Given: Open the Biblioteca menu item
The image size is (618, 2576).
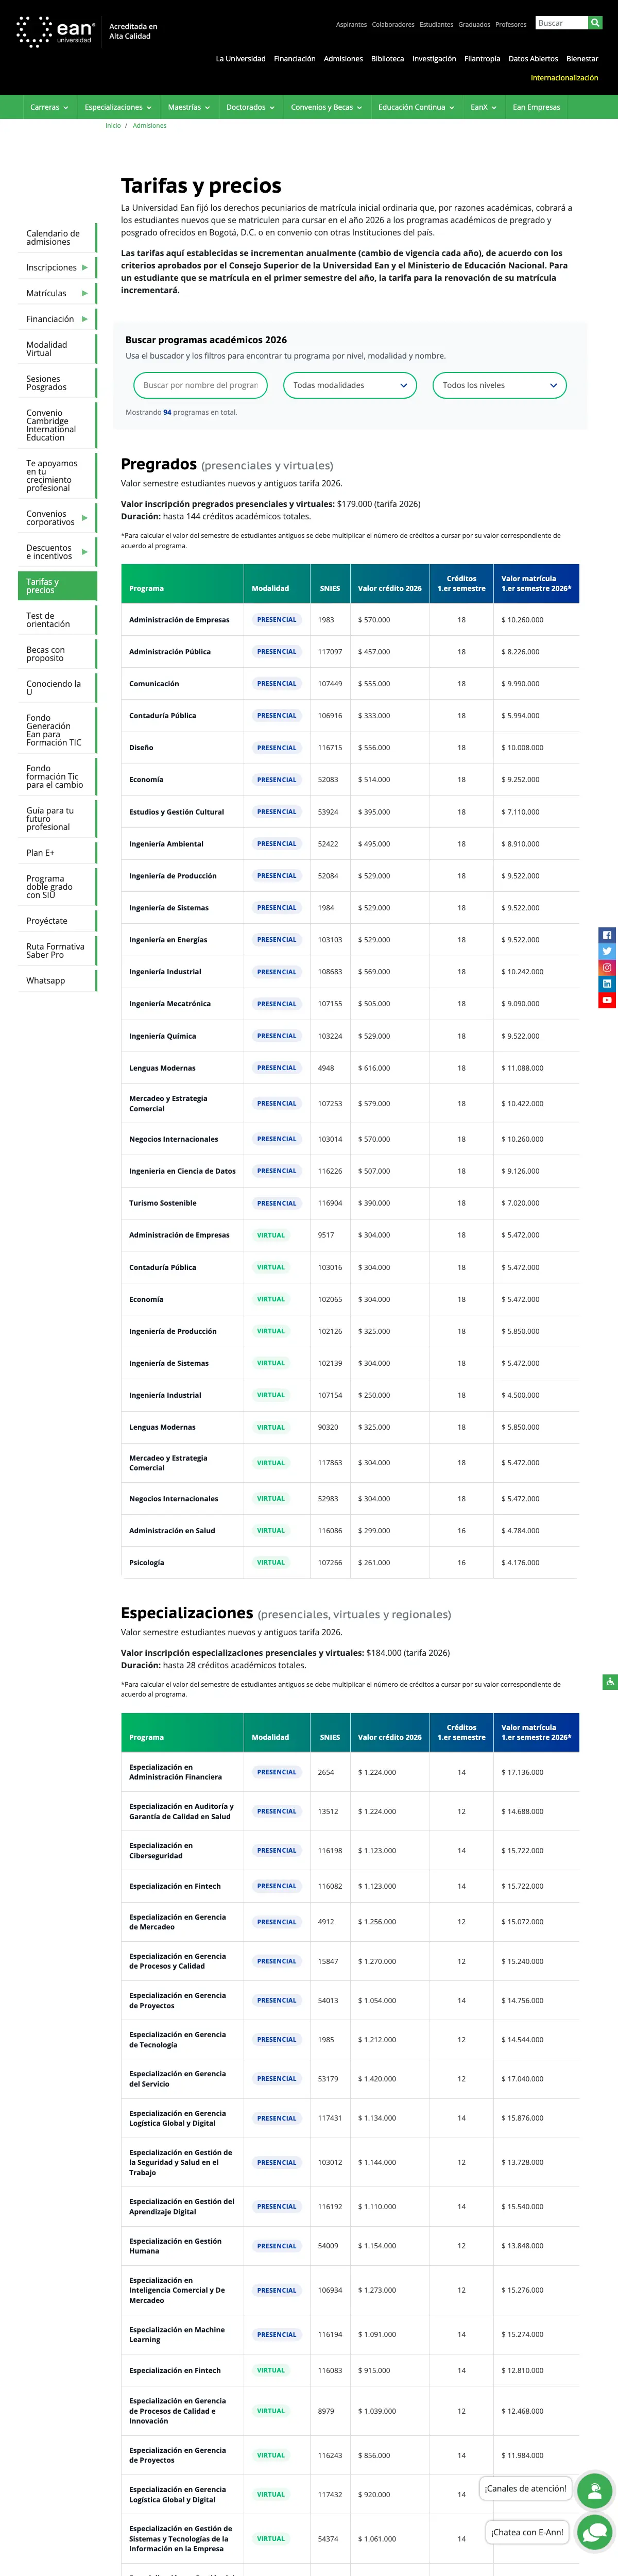Looking at the screenshot, I should 388,59.
